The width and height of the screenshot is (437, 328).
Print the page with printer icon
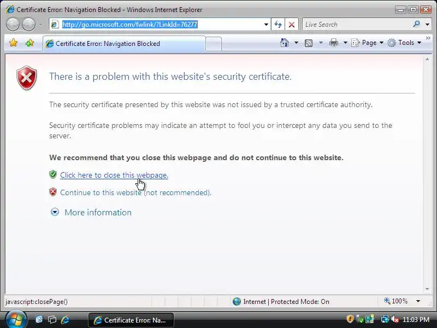pyautogui.click(x=334, y=43)
